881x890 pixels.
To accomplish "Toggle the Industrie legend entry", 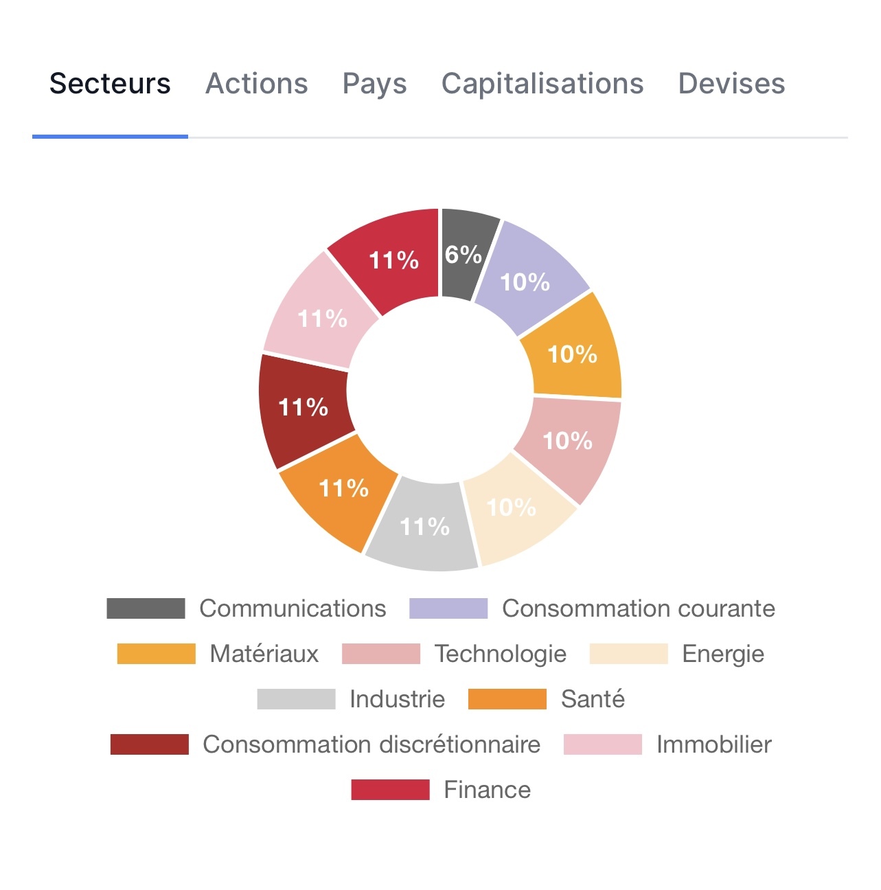I will (397, 699).
